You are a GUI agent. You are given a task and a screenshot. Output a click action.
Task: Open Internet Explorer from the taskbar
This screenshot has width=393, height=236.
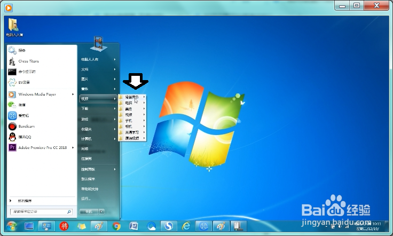(x=186, y=226)
